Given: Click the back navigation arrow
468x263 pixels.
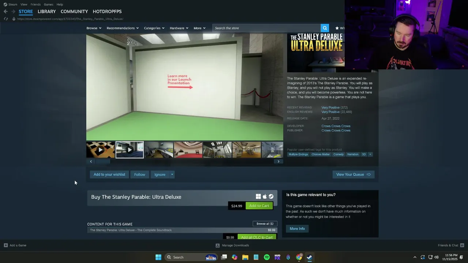Looking at the screenshot, I should click(x=5, y=11).
